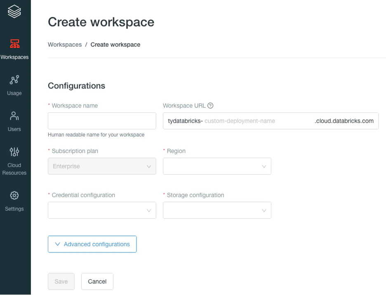Click the Save button
Screen dimensions: 386x295
[x=61, y=281]
